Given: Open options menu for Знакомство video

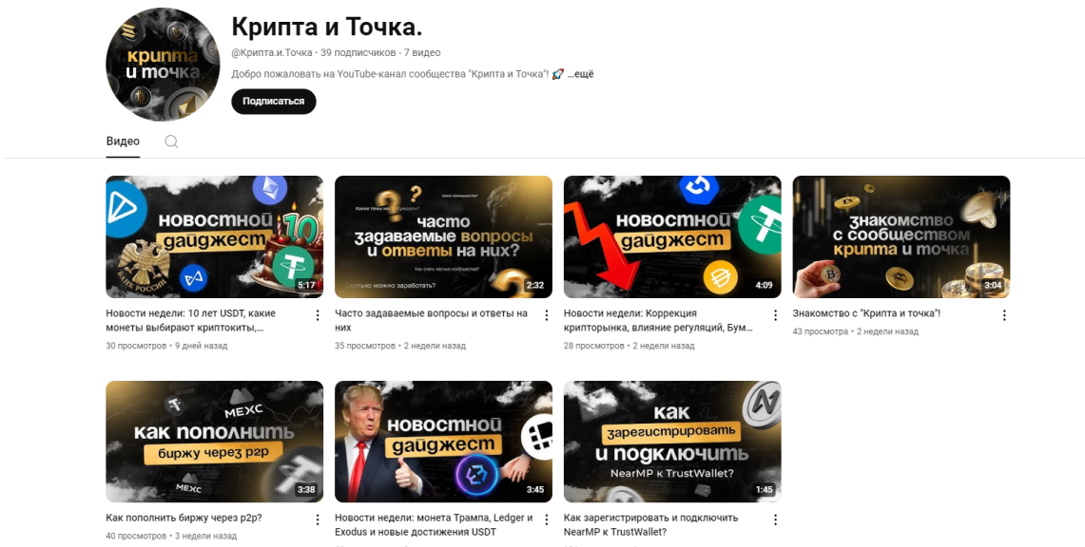Looking at the screenshot, I should click(x=1004, y=315).
